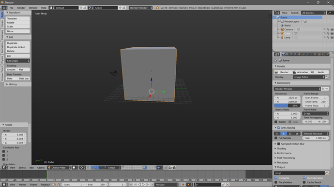The image size is (334, 187).
Task: Enable the Full Sample checkbox
Action: pos(276,138)
